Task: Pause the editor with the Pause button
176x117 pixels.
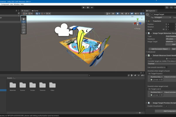Action: click(x=88, y=8)
